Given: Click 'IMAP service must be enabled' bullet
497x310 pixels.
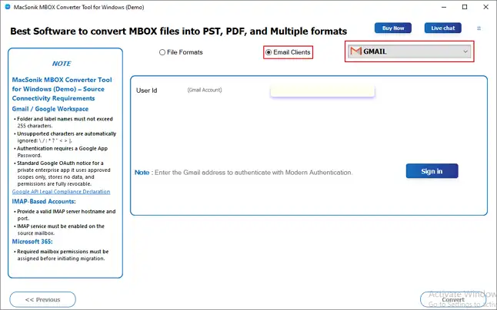Looking at the screenshot, I should click(61, 229).
